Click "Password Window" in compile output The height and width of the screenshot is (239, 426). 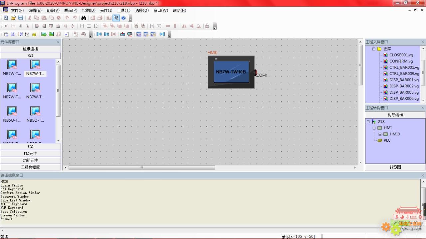click(15, 197)
